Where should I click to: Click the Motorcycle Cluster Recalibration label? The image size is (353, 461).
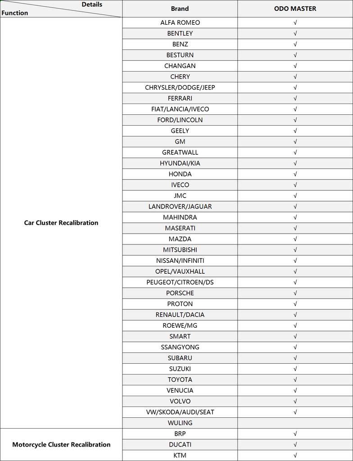click(61, 444)
